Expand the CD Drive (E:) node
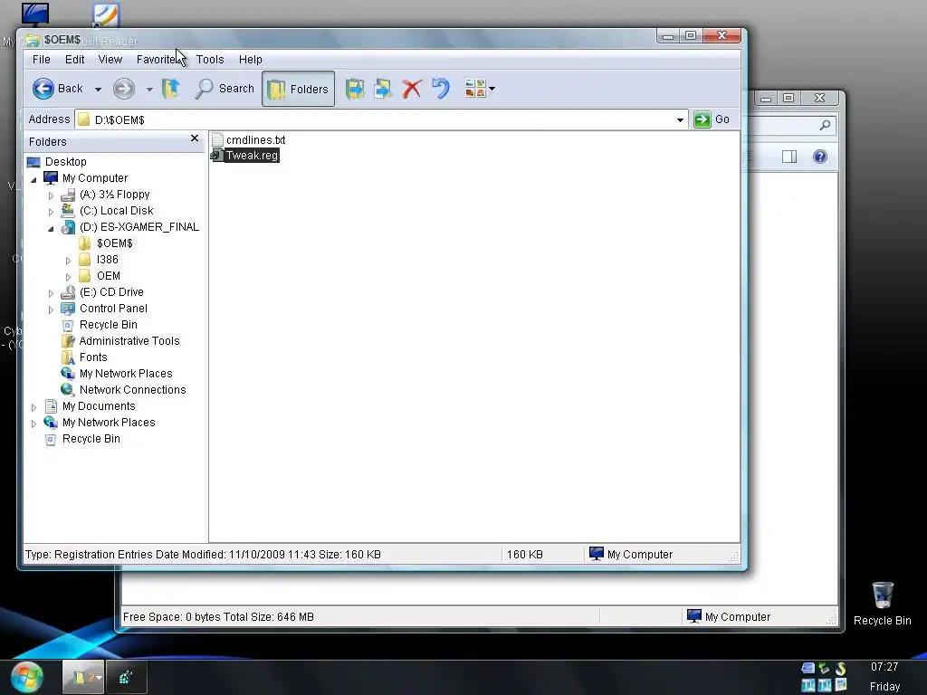The height and width of the screenshot is (695, 927). (51, 293)
